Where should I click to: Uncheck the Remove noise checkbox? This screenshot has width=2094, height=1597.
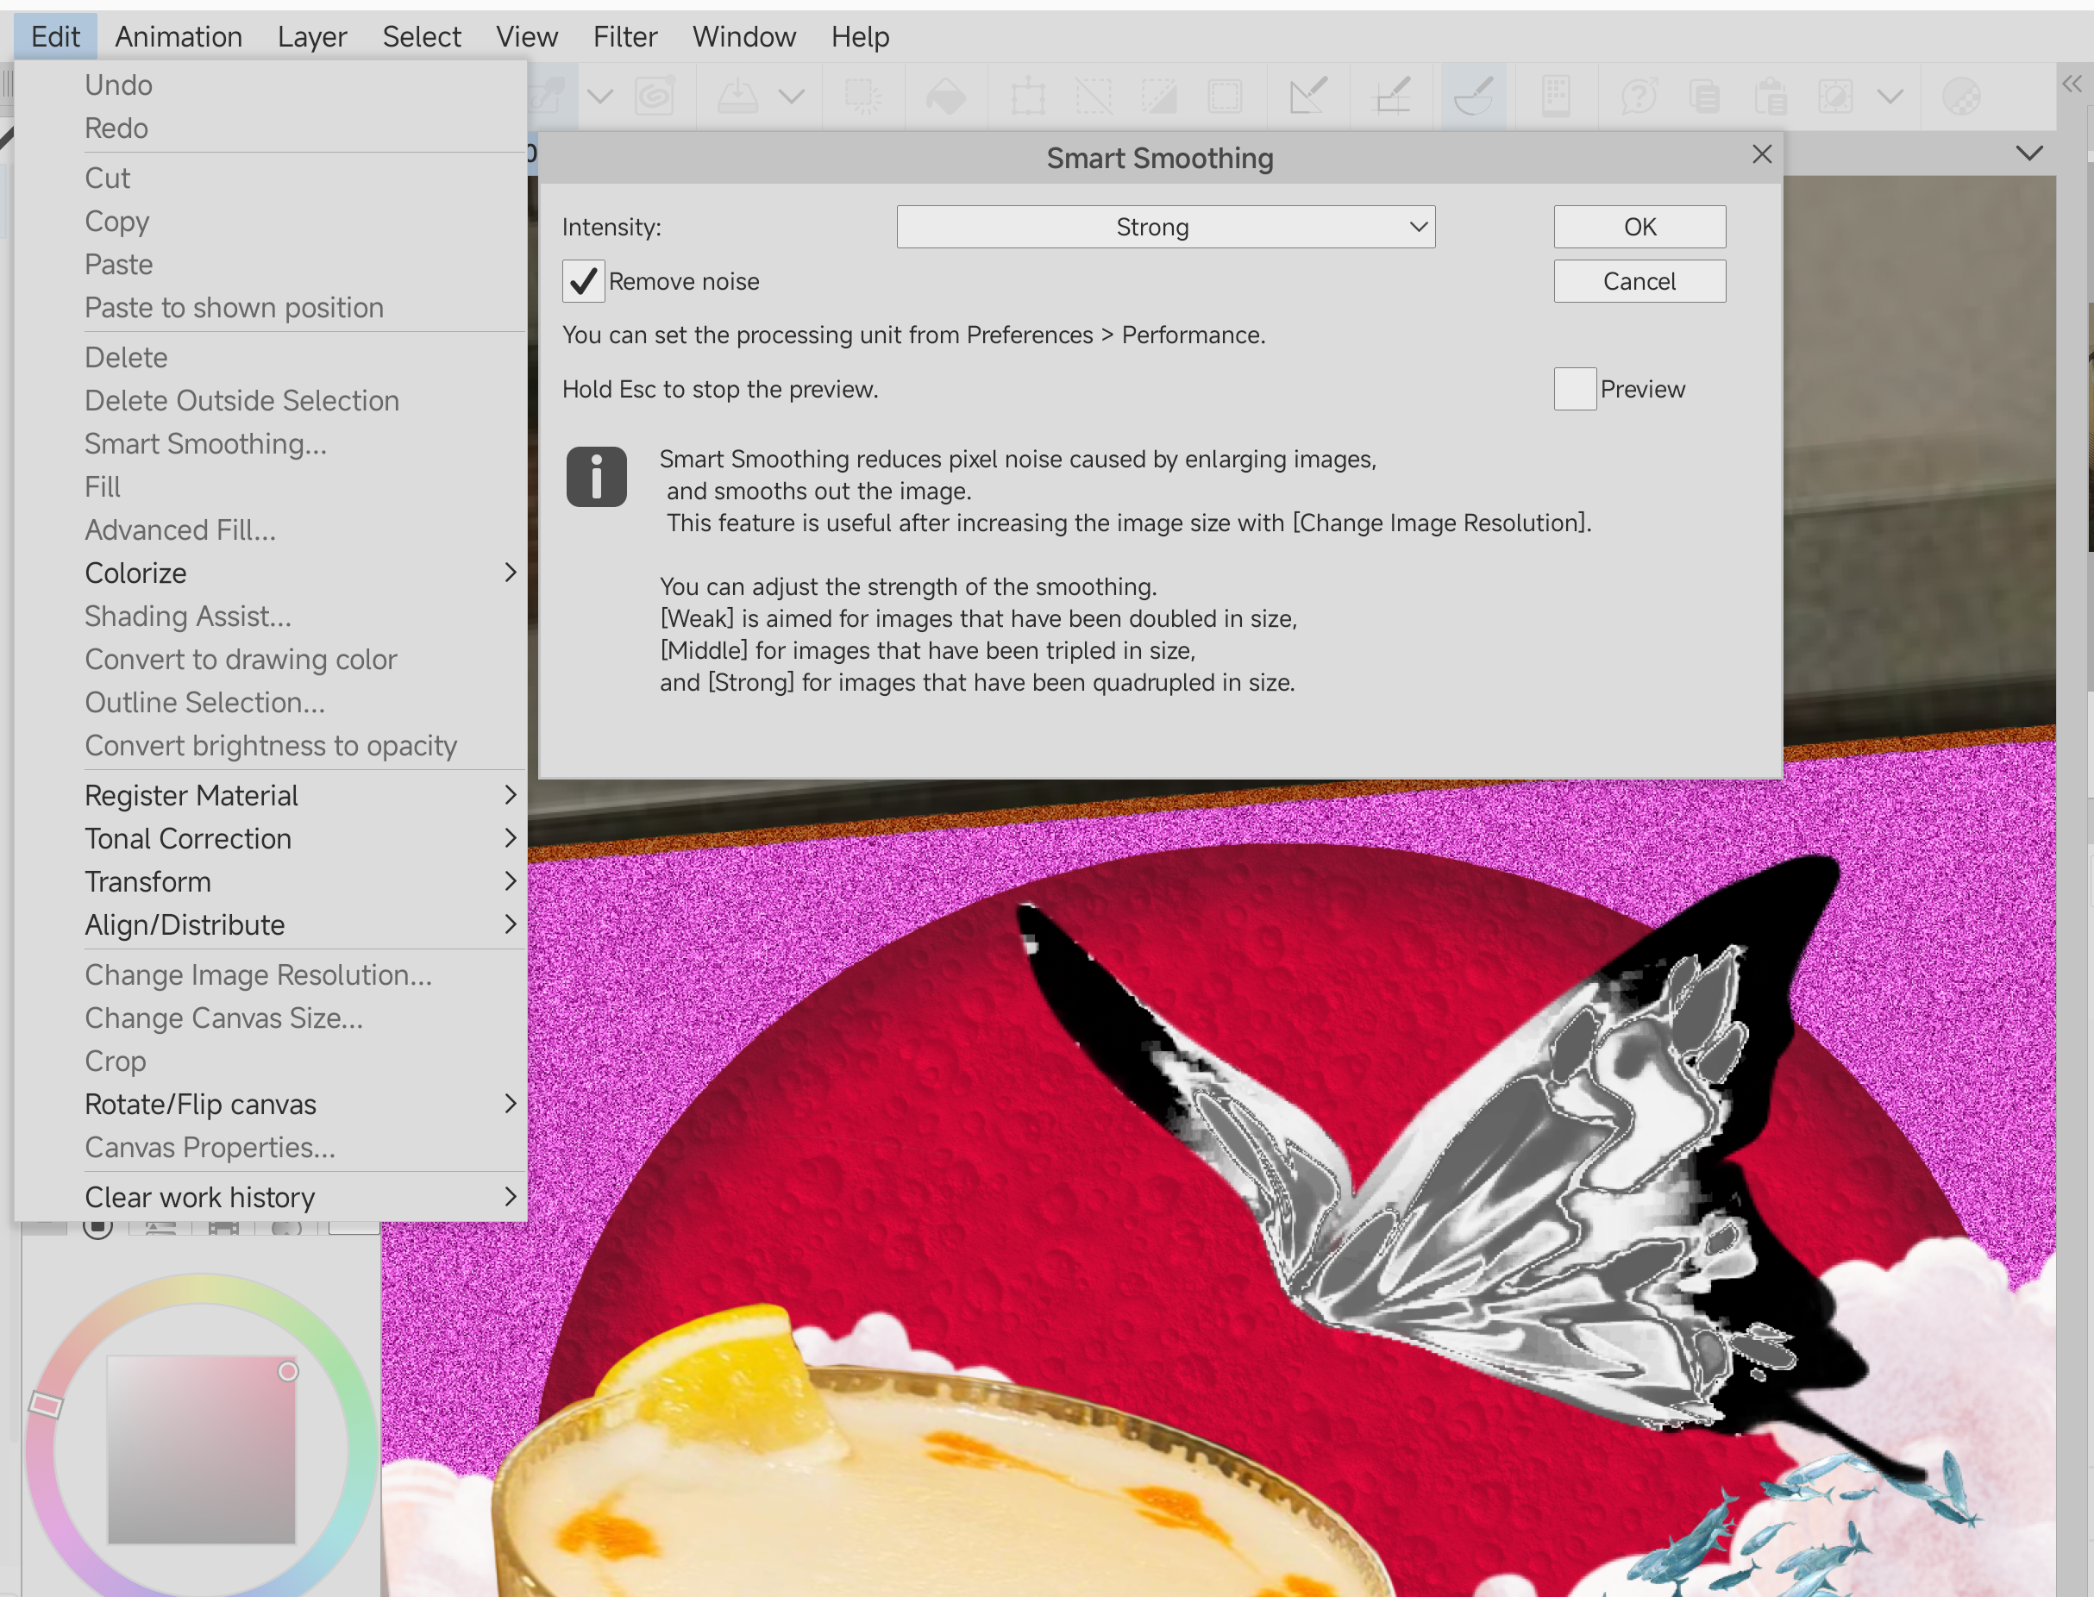[583, 281]
